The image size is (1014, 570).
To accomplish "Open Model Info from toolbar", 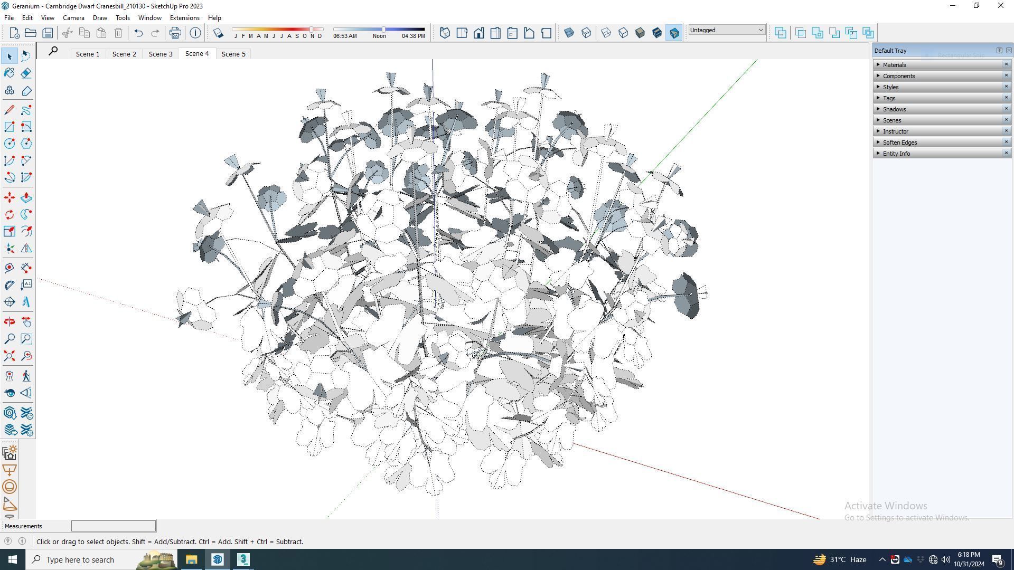I will (x=195, y=33).
